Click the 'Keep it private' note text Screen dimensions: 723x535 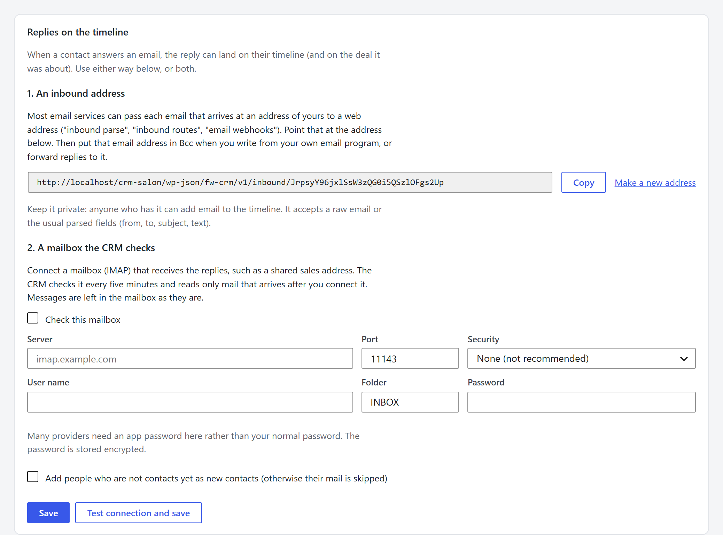[204, 216]
